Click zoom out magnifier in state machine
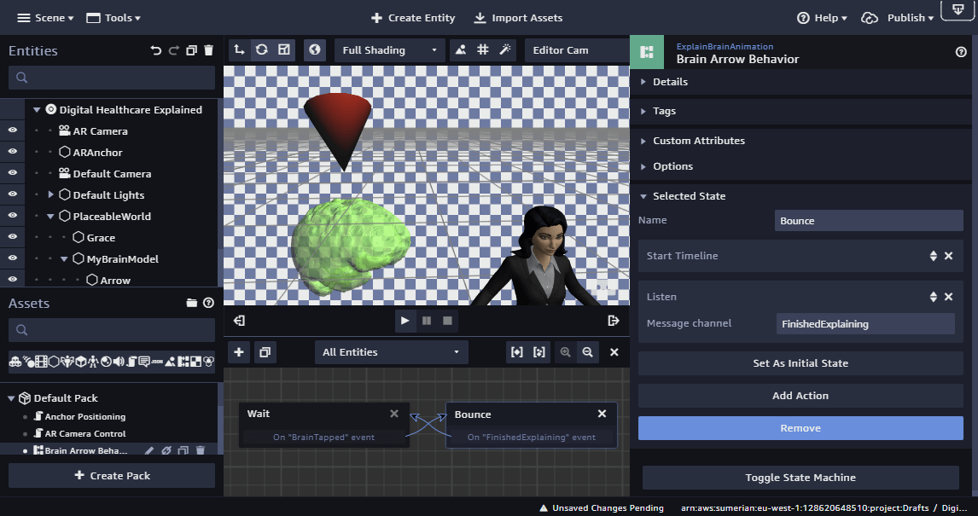The width and height of the screenshot is (978, 516). (587, 352)
